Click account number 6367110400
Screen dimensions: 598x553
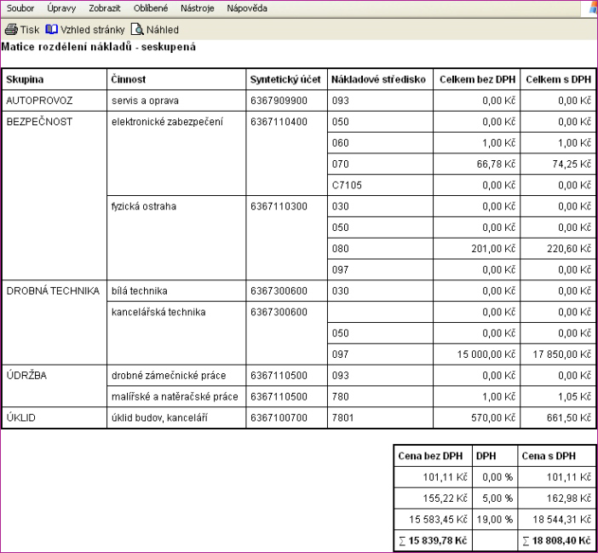(279, 122)
